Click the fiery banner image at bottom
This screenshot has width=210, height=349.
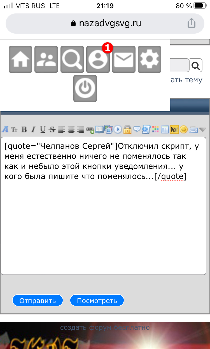105,335
